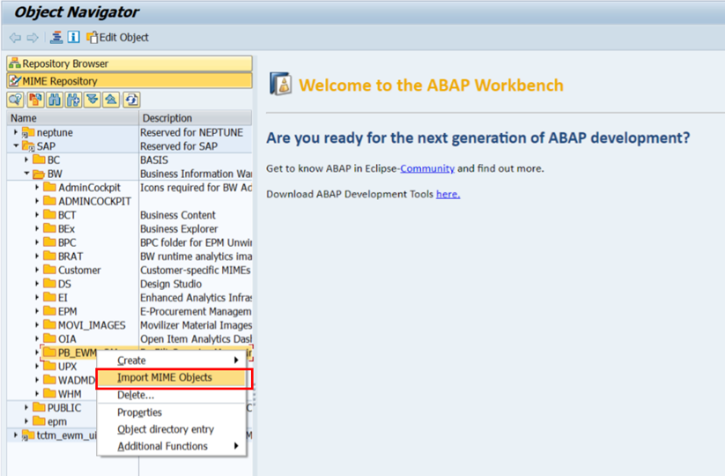Open the Repository Browser
This screenshot has height=476, width=725.
(x=129, y=63)
